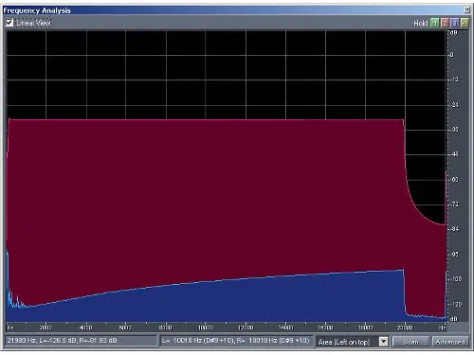This screenshot has height=355, width=474.
Task: Click the overall frequency note readout field
Action: tap(236, 341)
